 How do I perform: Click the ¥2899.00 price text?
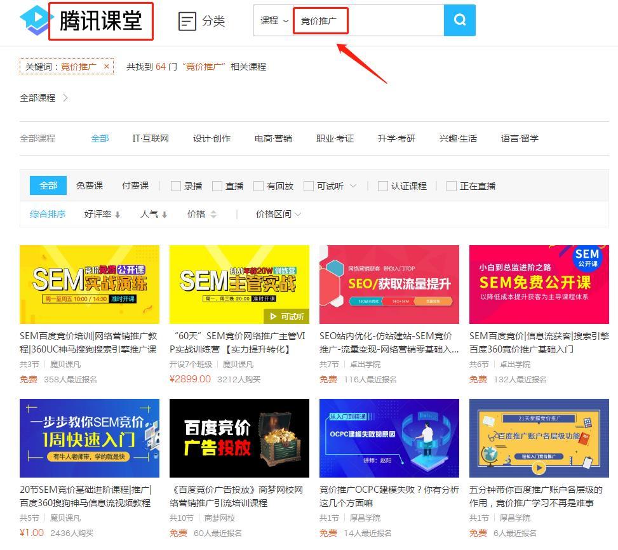(x=190, y=379)
